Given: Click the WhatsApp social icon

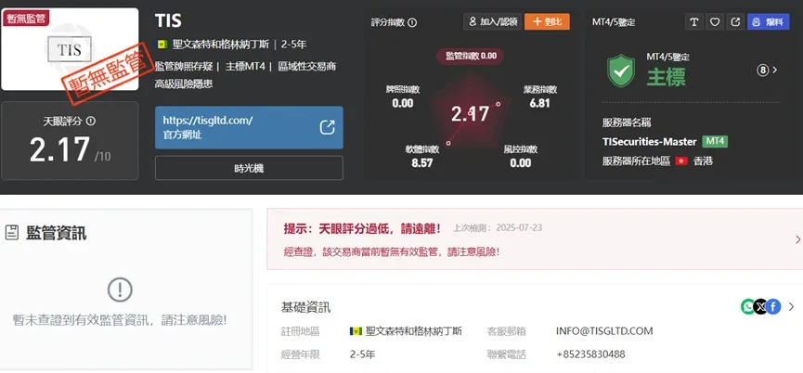Looking at the screenshot, I should click(748, 306).
